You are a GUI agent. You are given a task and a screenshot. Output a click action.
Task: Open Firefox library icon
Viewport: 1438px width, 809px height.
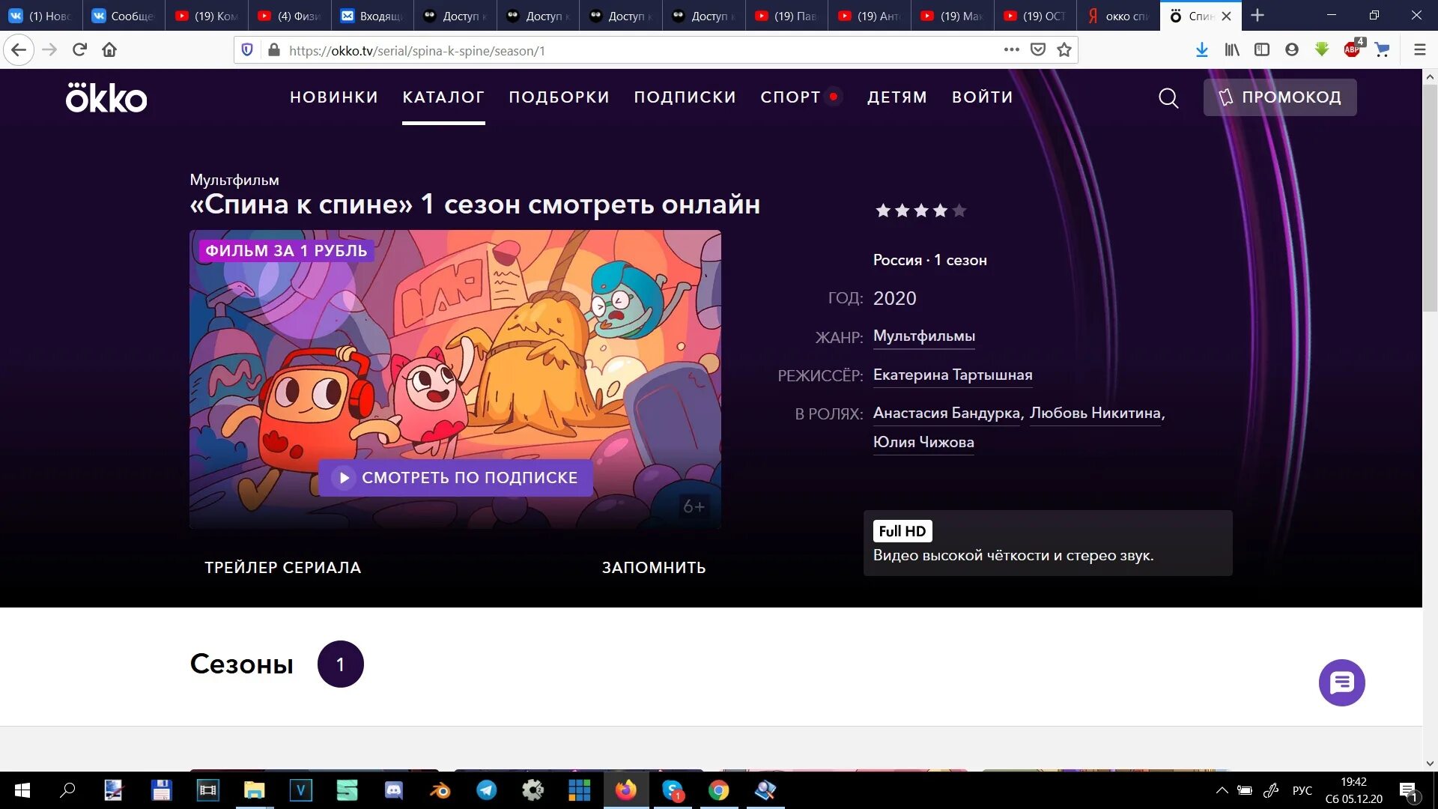(x=1232, y=50)
